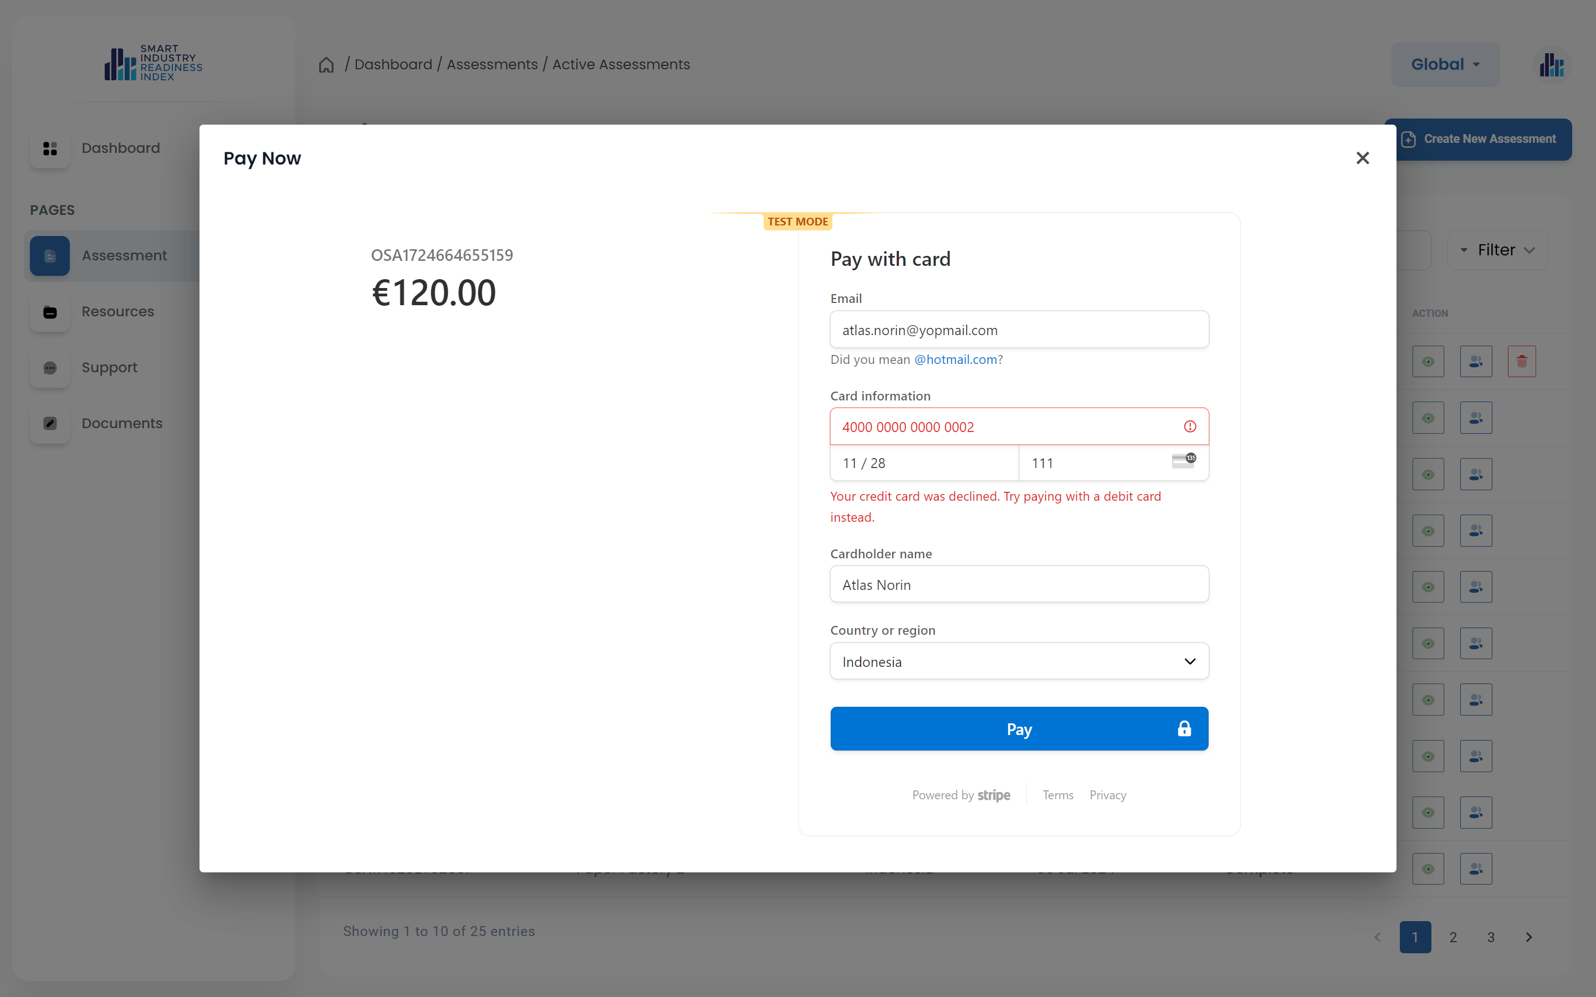Screen dimensions: 1596x997
Task: Click the red trash delete icon
Action: coord(1522,361)
